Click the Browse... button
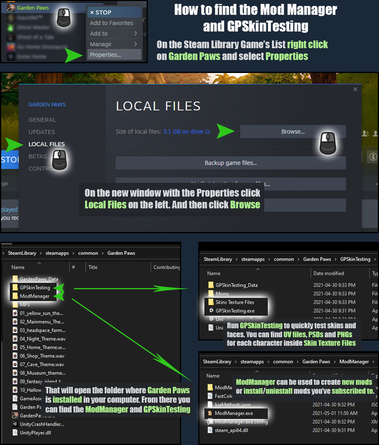379x445 pixels. point(293,132)
